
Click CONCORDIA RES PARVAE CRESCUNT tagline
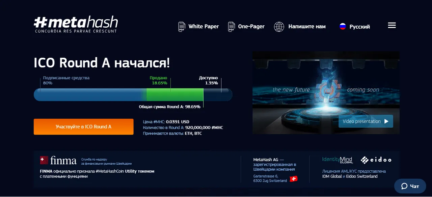pos(76,31)
